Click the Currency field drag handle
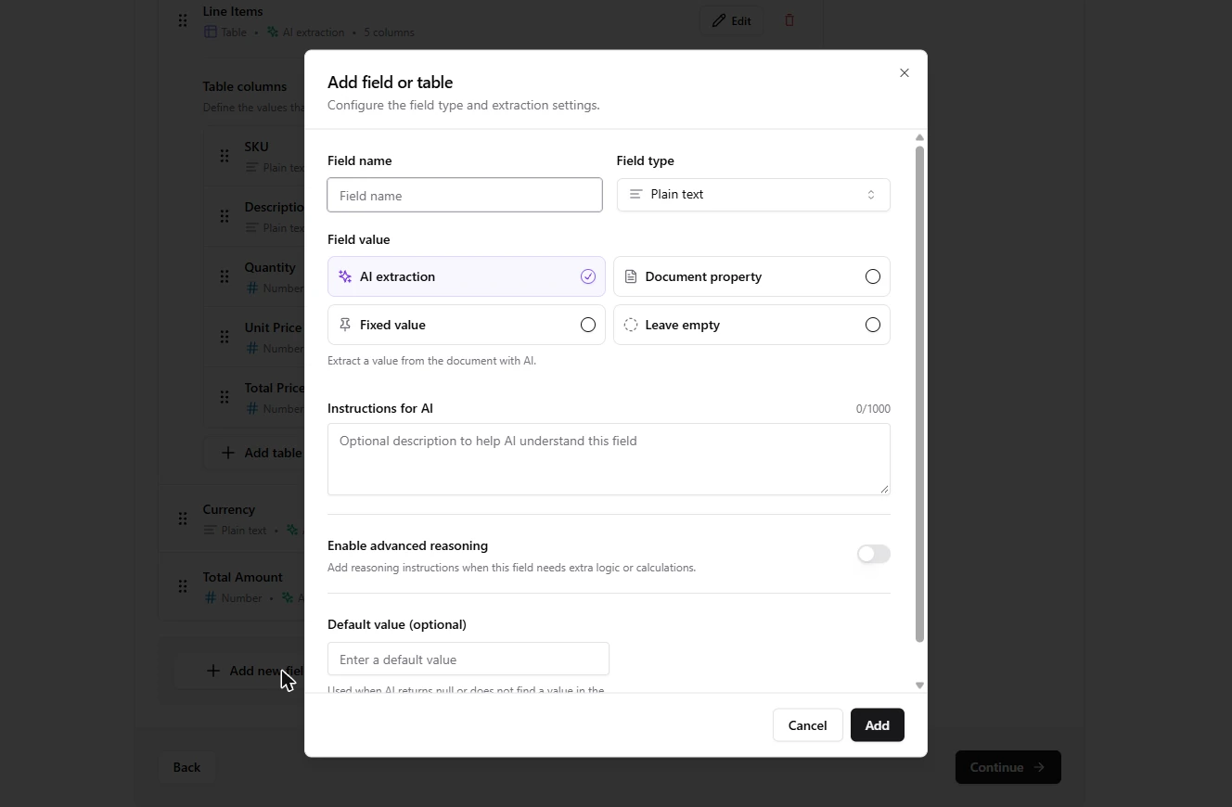This screenshot has height=807, width=1232. click(183, 519)
